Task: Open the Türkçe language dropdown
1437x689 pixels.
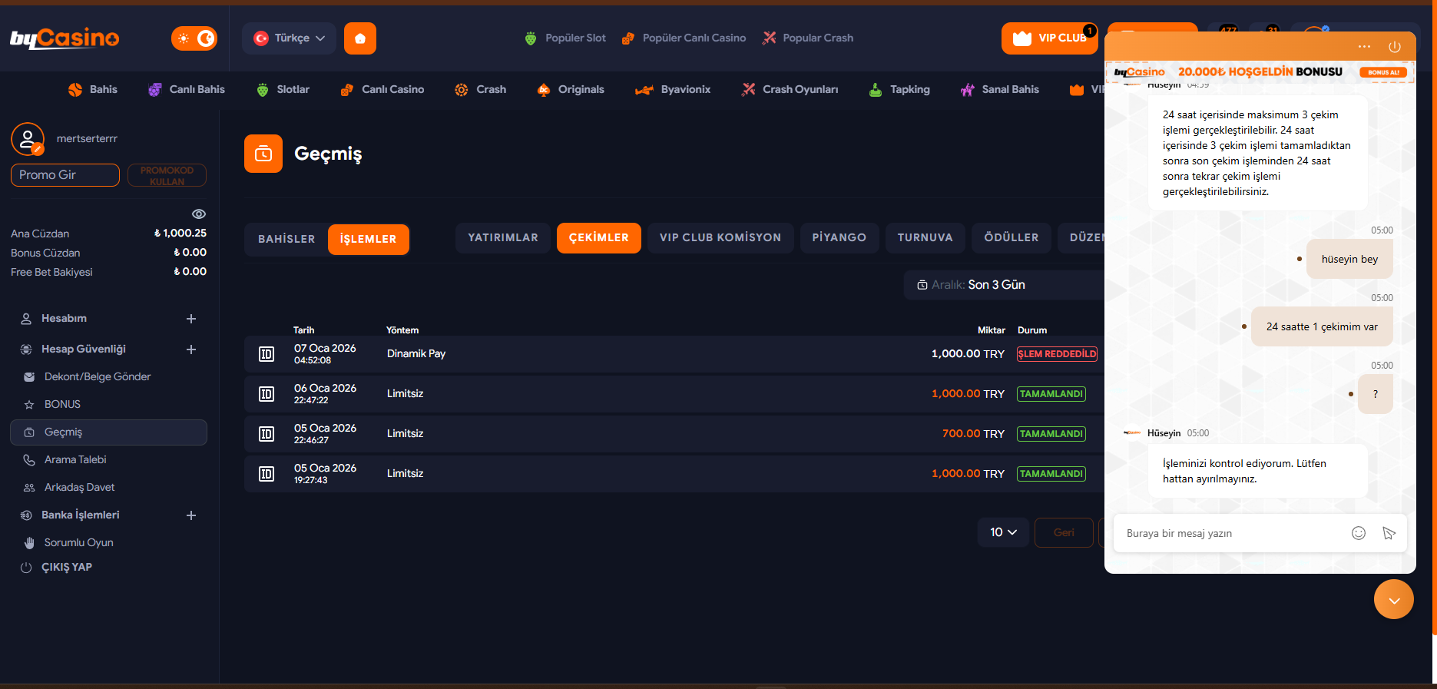Action: (x=289, y=38)
